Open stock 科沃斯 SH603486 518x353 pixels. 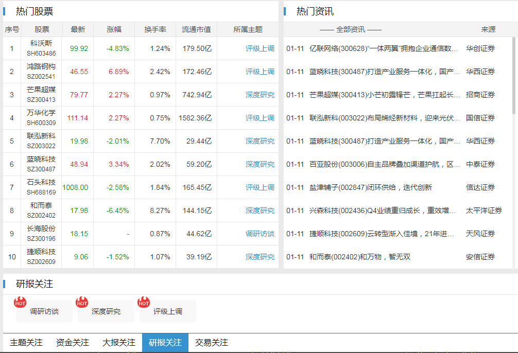[x=41, y=48]
